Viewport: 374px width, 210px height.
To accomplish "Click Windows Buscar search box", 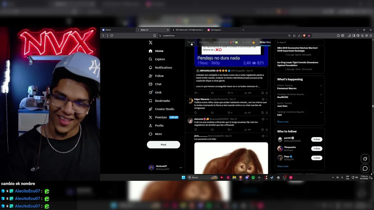I will 203,177.
